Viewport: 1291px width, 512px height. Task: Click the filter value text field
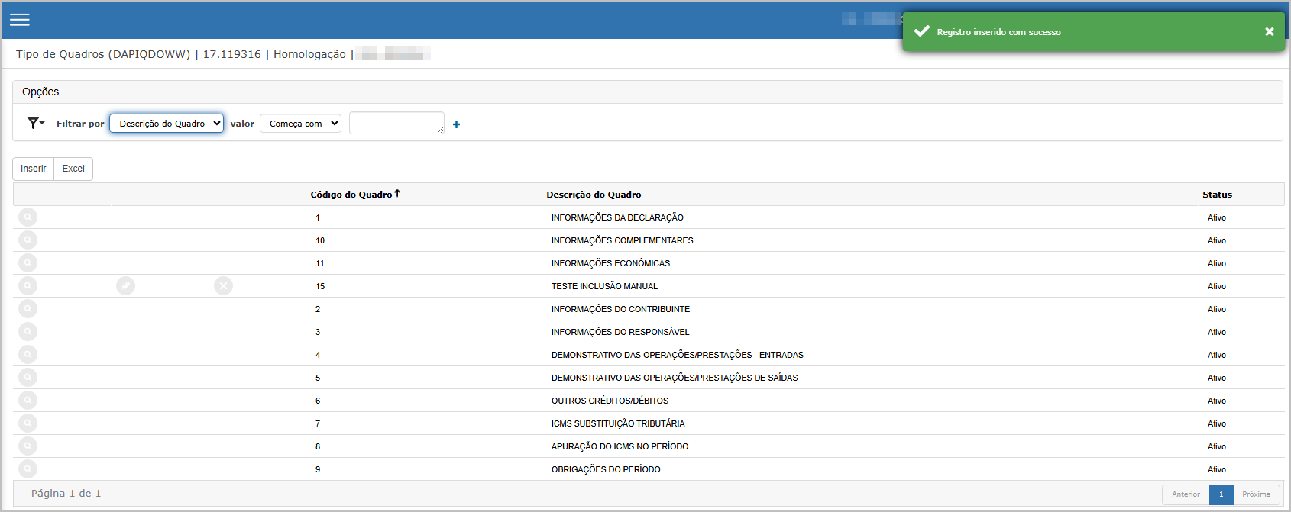click(x=396, y=123)
